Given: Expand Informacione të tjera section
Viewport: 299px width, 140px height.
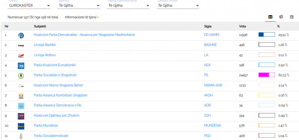Looking at the screenshot, I should point(82,17).
